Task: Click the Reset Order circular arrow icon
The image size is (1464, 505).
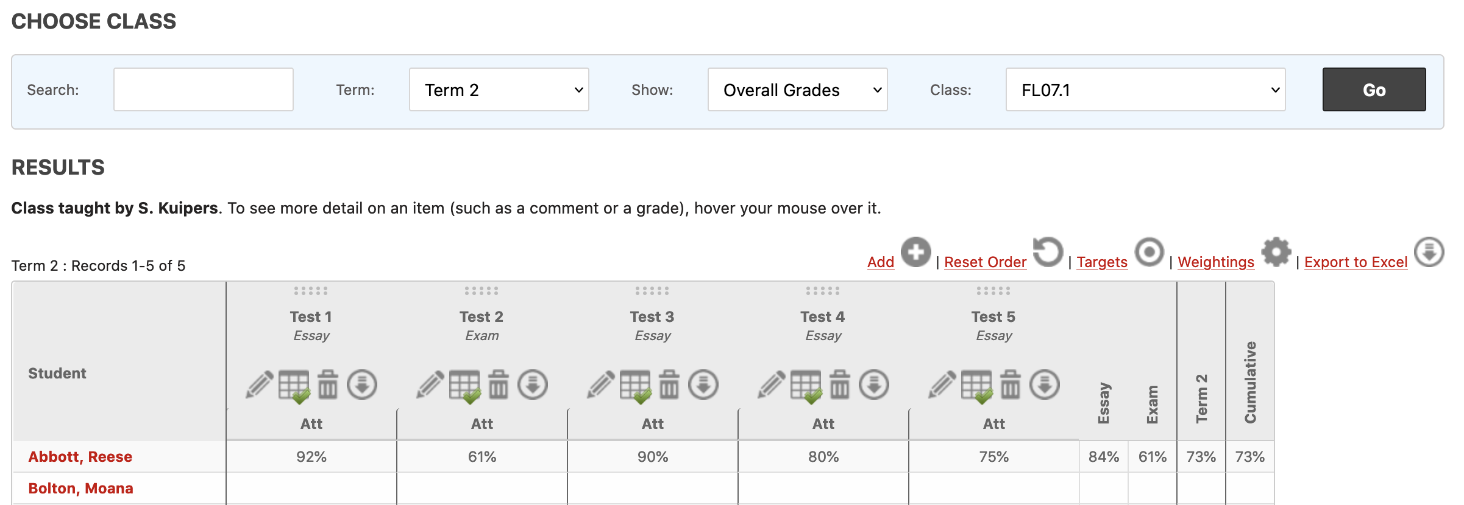Action: [x=1048, y=252]
